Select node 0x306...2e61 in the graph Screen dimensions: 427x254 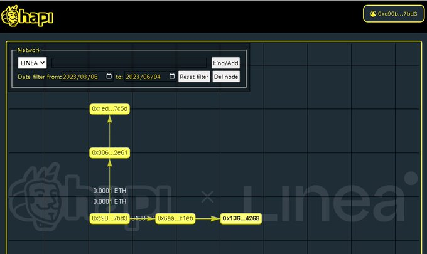click(x=109, y=152)
